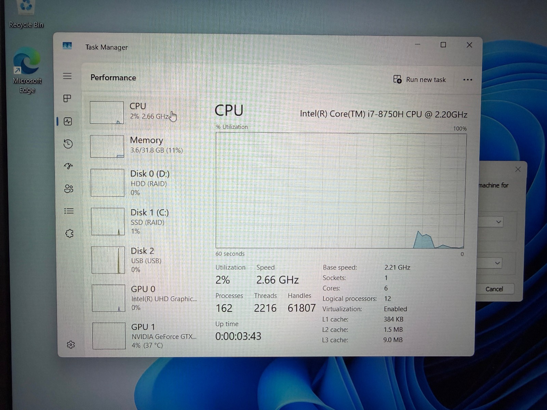Click the L2 cache 1.5 MB value
This screenshot has width=547, height=410.
point(393,330)
